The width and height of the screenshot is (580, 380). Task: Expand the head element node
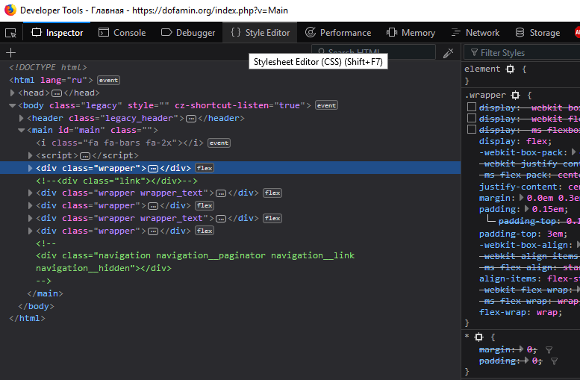[x=13, y=93]
